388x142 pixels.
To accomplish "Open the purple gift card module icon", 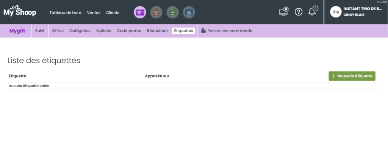I will (x=140, y=12).
